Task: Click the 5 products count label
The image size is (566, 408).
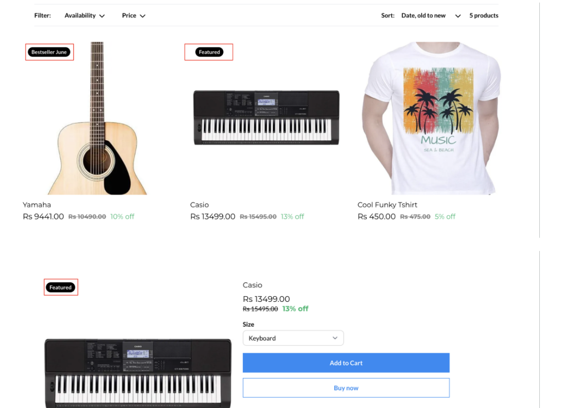Action: click(484, 15)
